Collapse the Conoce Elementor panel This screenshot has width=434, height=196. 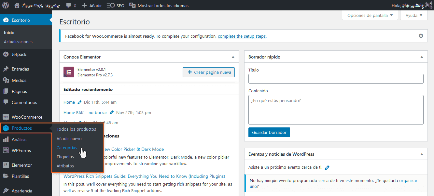pyautogui.click(x=233, y=57)
